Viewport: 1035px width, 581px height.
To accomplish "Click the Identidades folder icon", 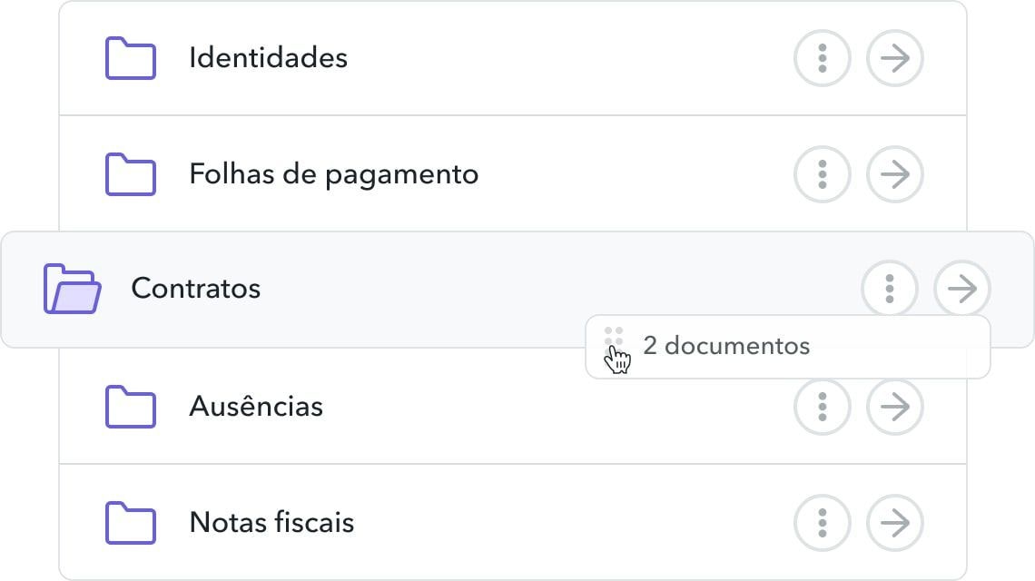I will coord(132,58).
